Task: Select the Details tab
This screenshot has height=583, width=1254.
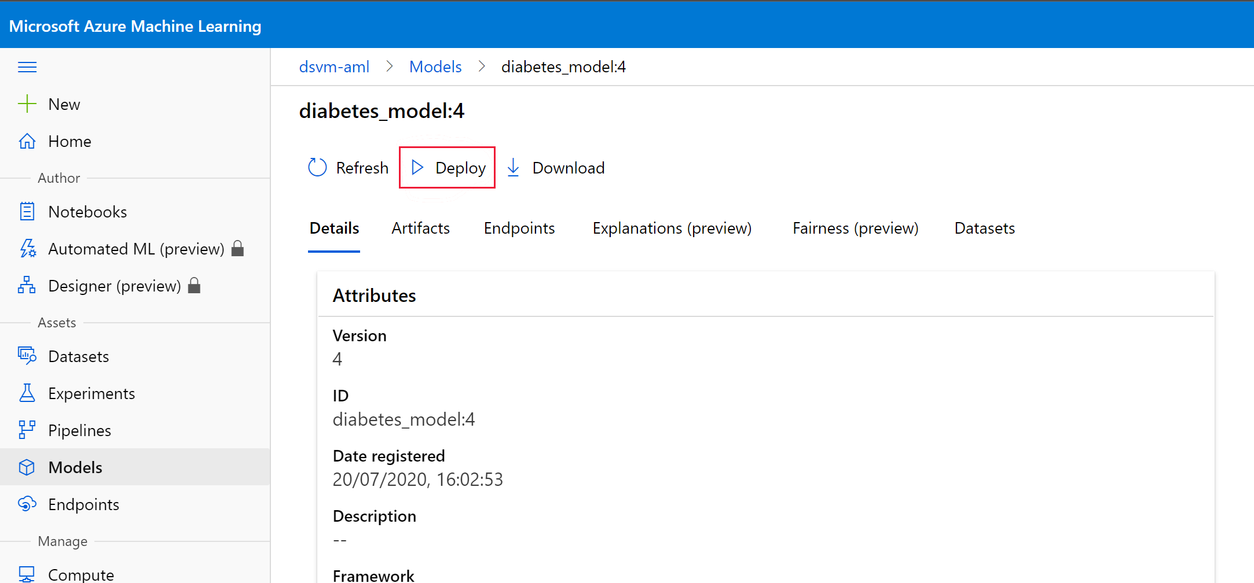Action: pos(334,228)
